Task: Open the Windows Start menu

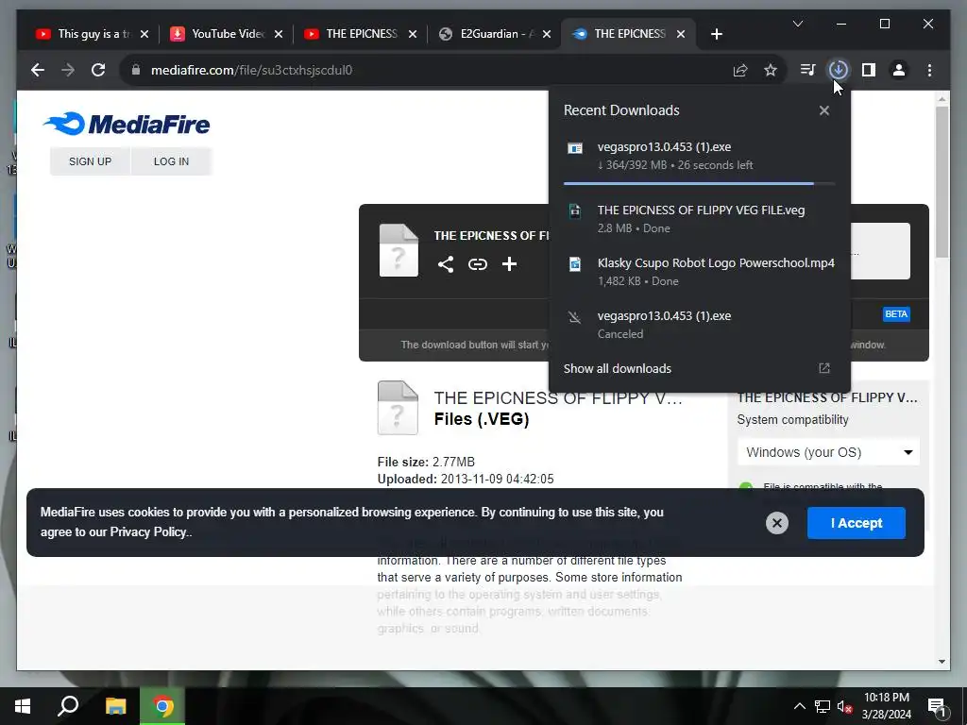Action: (23, 706)
